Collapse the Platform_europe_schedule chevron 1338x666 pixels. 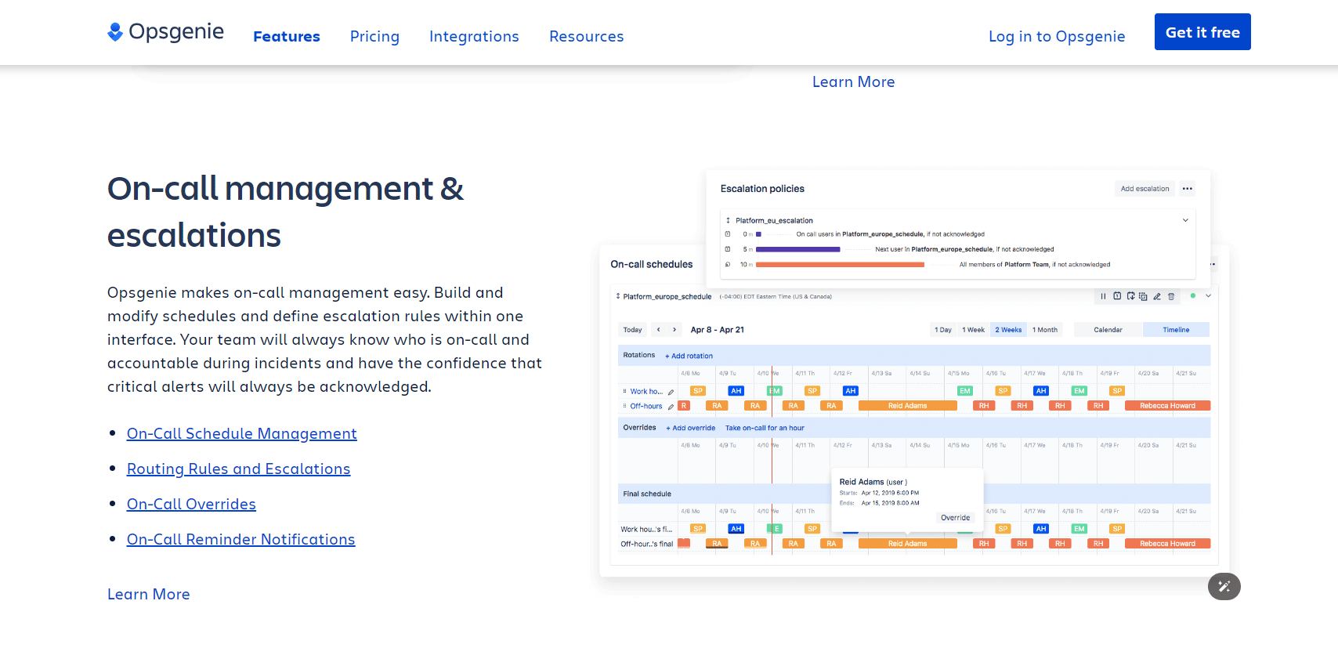(x=1208, y=296)
